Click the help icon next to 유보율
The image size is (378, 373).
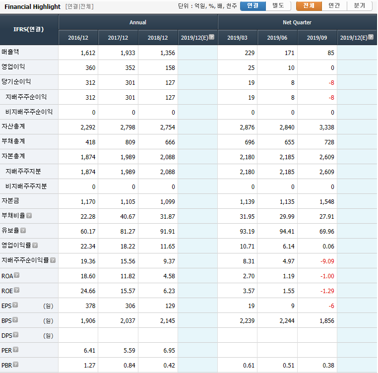23,231
